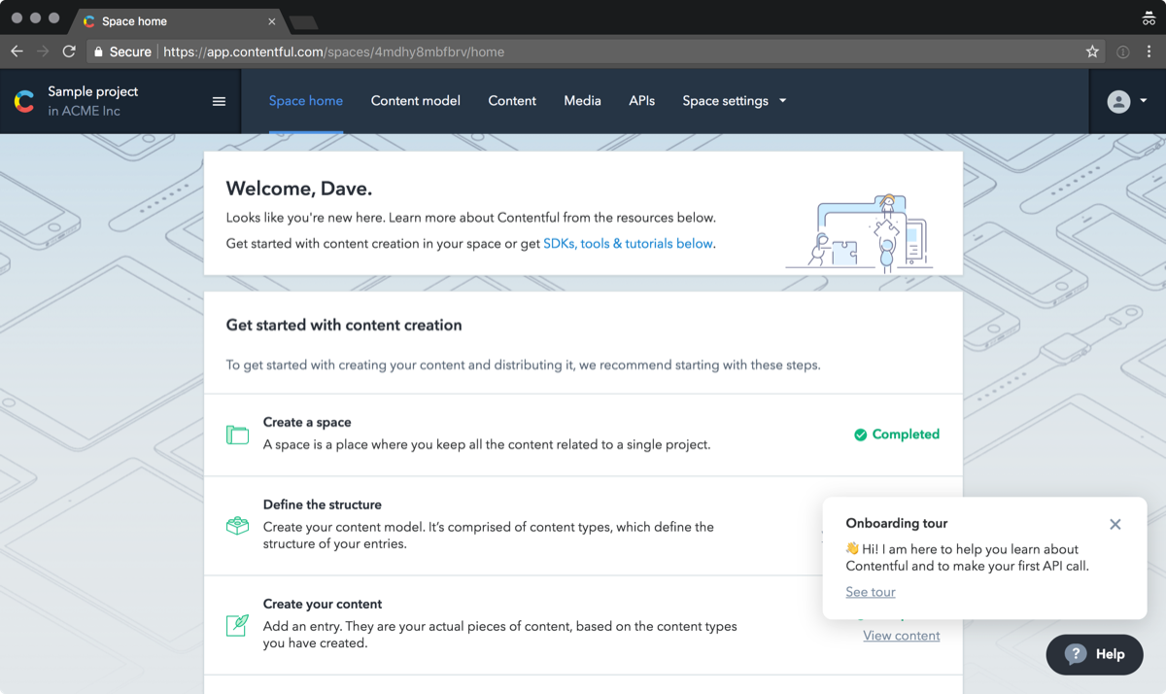Reload the page with refresh icon
Image resolution: width=1166 pixels, height=694 pixels.
69,52
